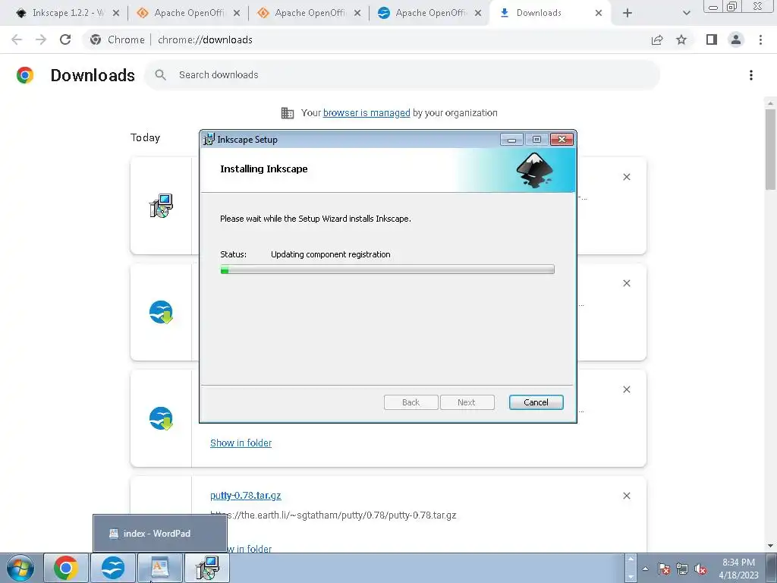Reload the downloads page

65,39
